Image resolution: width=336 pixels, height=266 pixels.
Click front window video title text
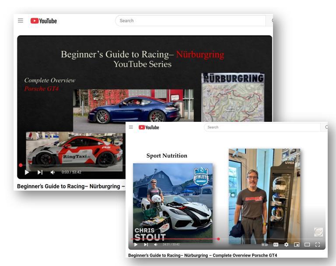point(203,255)
